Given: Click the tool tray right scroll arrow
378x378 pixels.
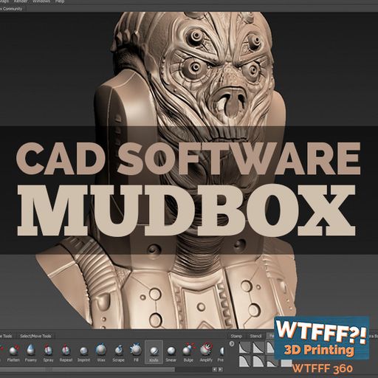Looking at the screenshot, I should pos(220,369).
